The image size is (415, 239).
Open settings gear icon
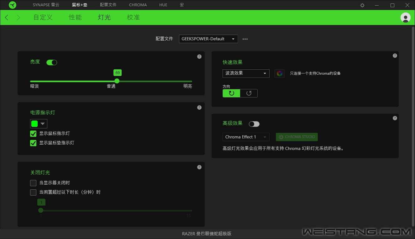point(362,5)
